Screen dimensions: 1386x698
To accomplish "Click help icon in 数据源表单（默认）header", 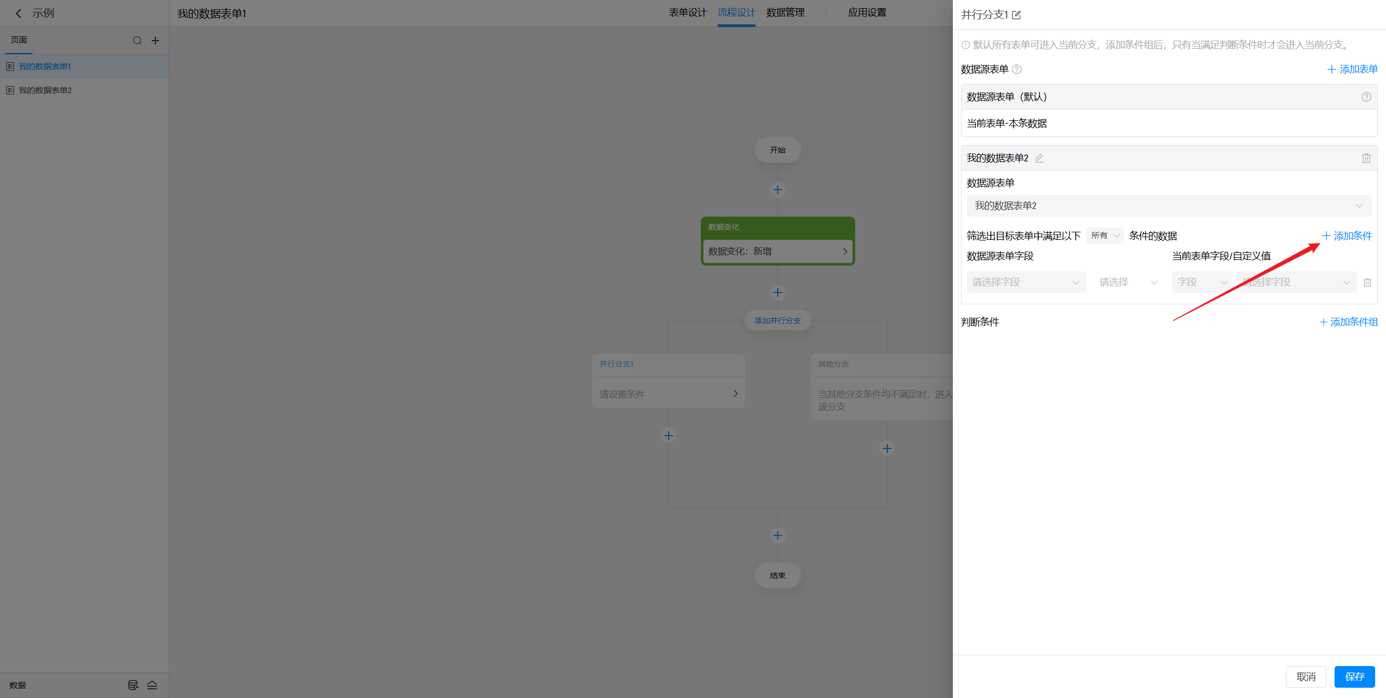I will pos(1366,97).
